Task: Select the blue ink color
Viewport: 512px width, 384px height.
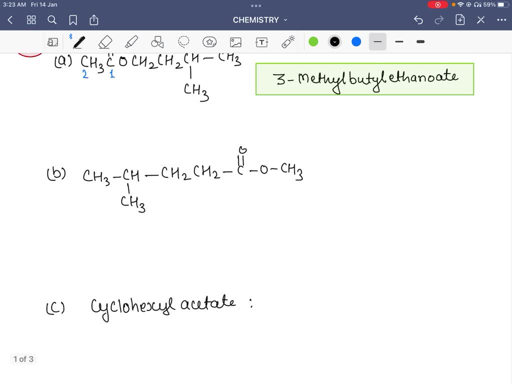Action: pyautogui.click(x=356, y=41)
